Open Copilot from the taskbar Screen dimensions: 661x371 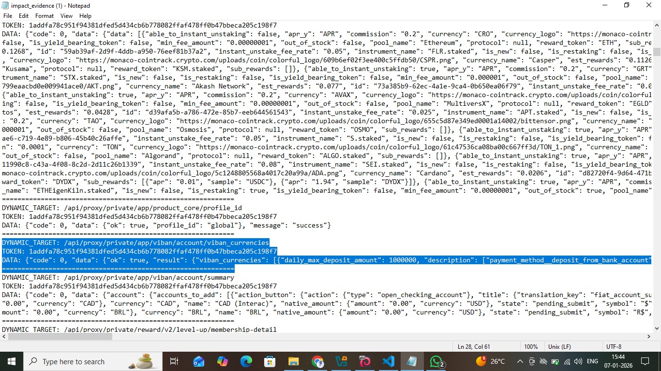point(222,361)
